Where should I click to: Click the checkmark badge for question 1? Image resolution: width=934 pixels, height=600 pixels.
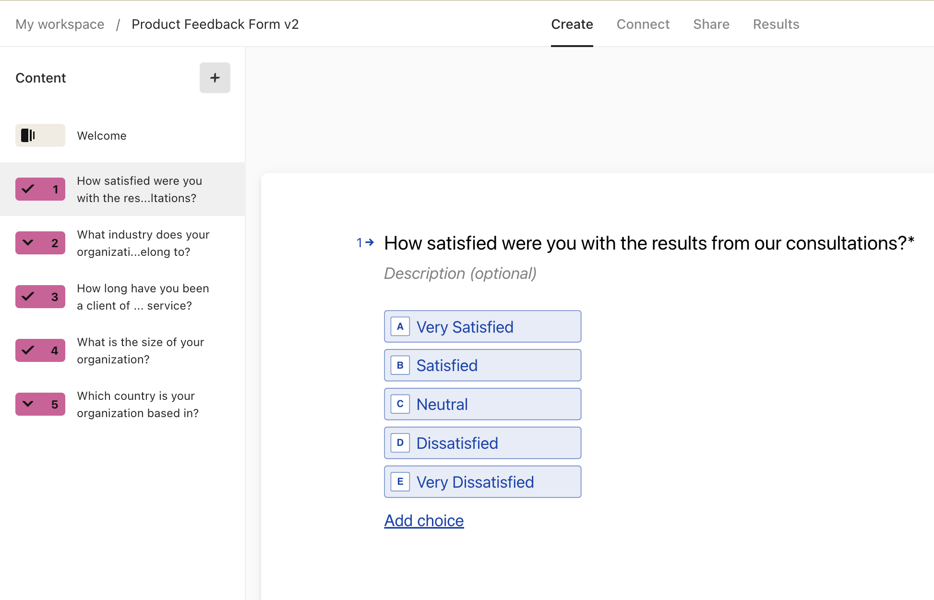click(40, 189)
